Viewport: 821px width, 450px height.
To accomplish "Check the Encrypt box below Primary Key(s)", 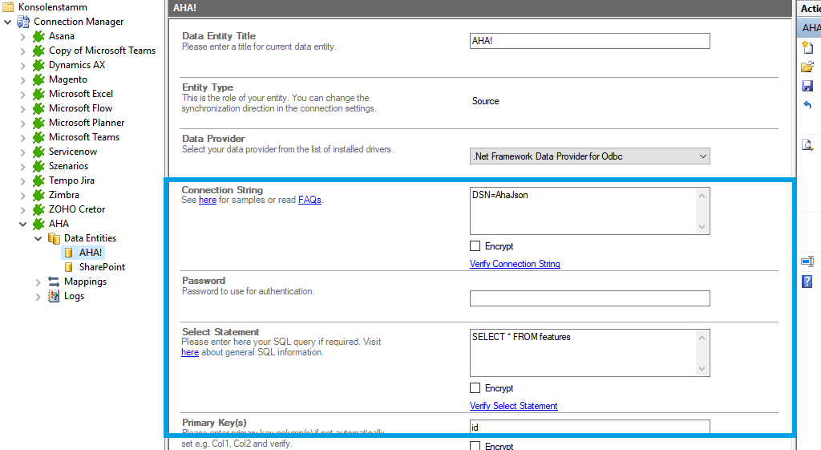I will point(475,445).
